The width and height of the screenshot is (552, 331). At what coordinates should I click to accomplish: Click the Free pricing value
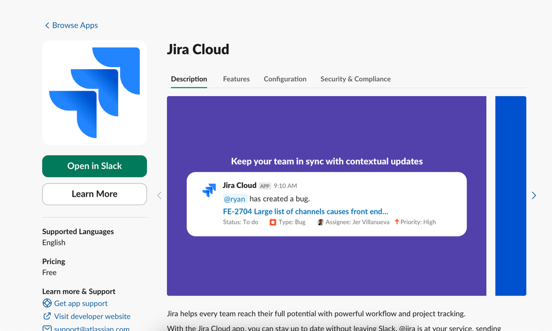[x=49, y=272]
